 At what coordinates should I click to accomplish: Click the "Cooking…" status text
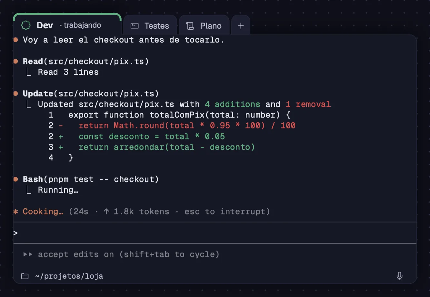tap(43, 212)
